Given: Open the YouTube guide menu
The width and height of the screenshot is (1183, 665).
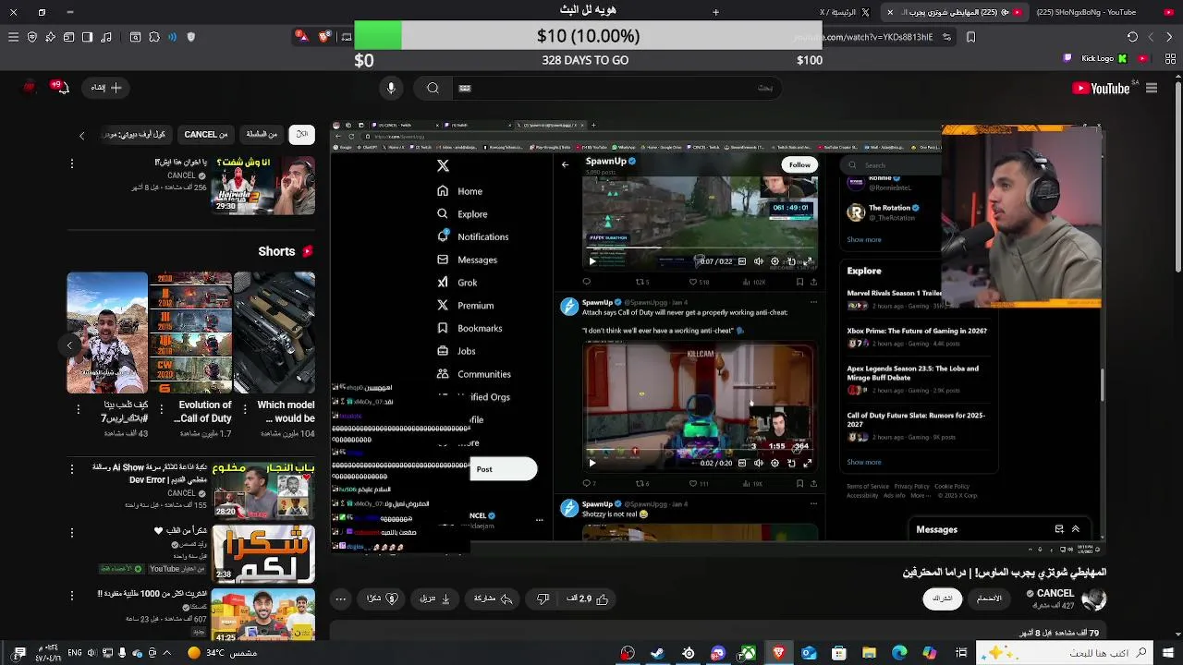Looking at the screenshot, I should pos(1152,88).
